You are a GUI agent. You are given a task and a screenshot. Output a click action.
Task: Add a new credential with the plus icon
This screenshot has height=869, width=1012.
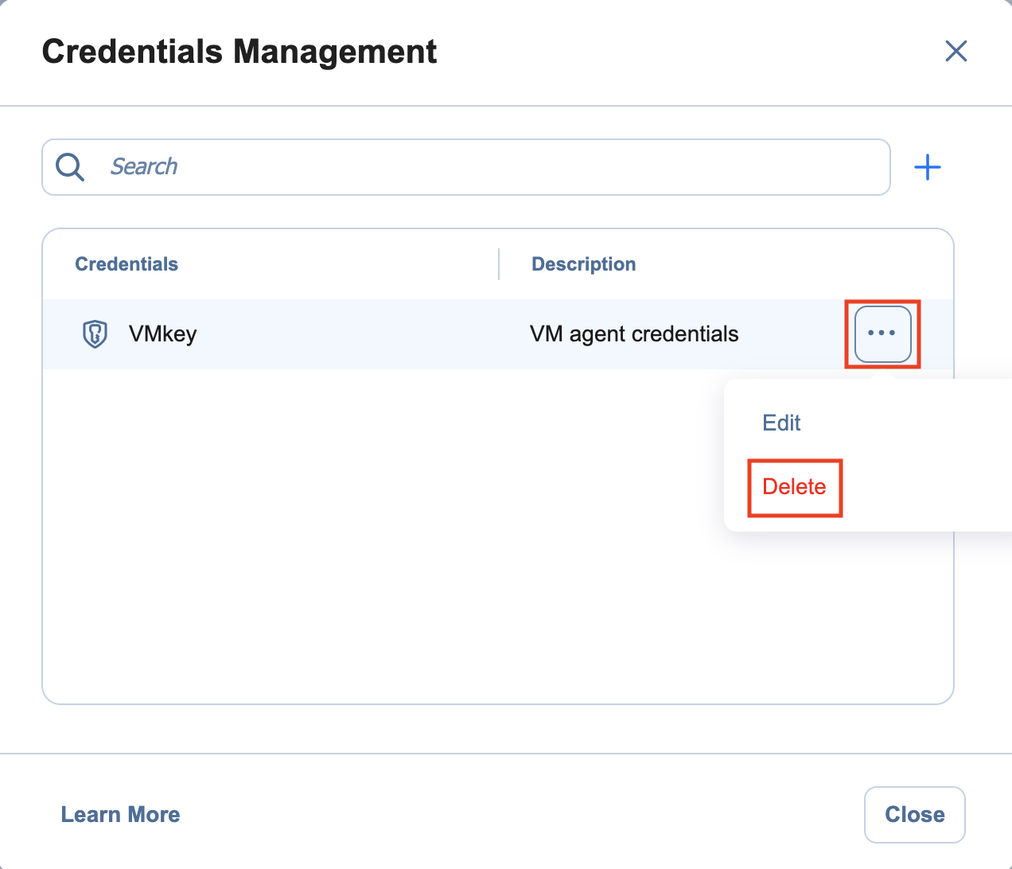coord(928,167)
